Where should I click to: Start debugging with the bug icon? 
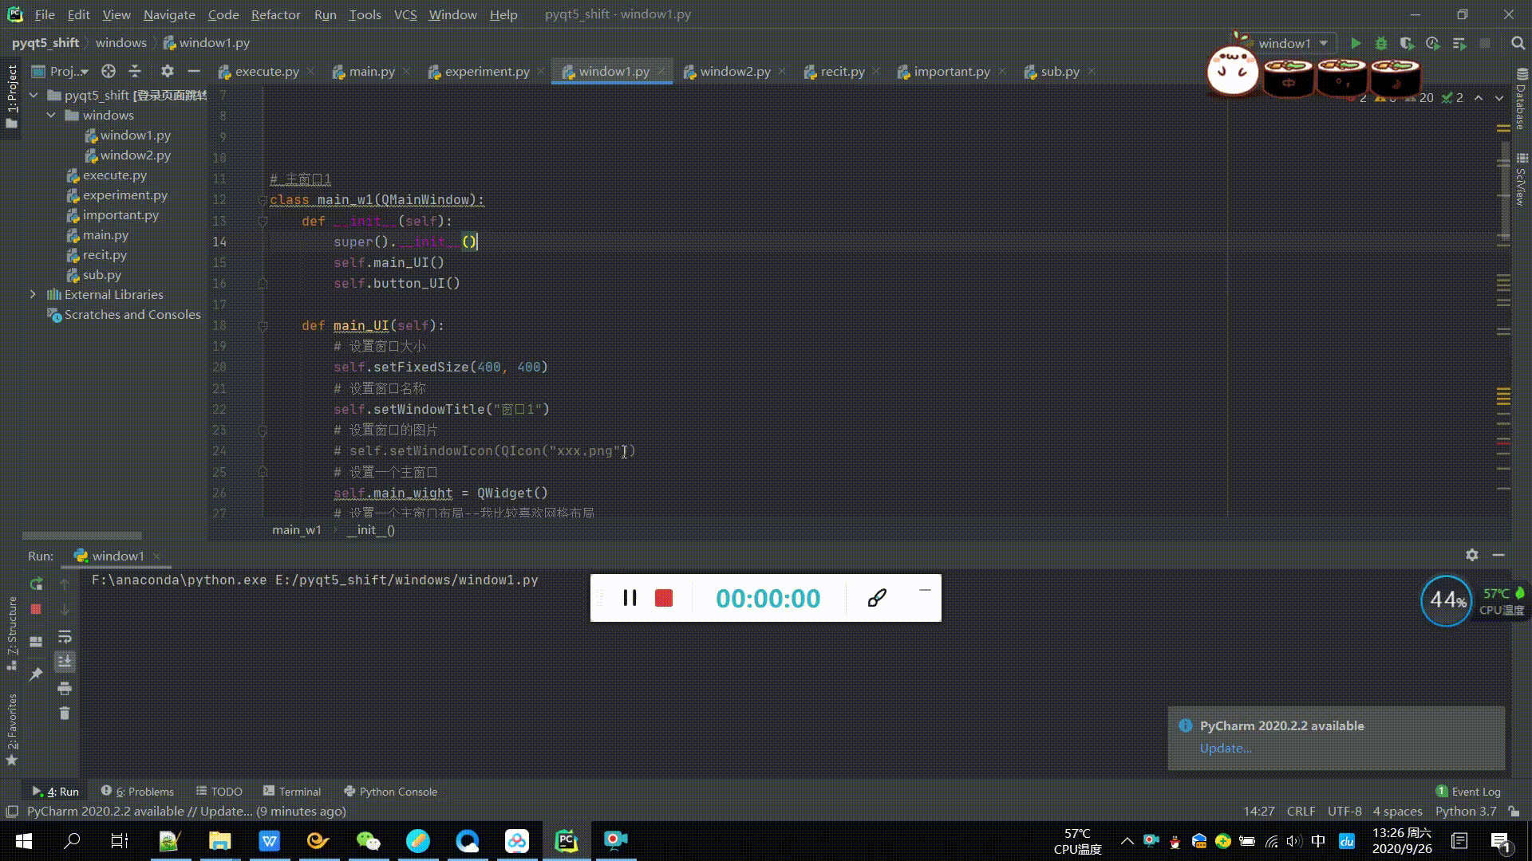[1381, 43]
